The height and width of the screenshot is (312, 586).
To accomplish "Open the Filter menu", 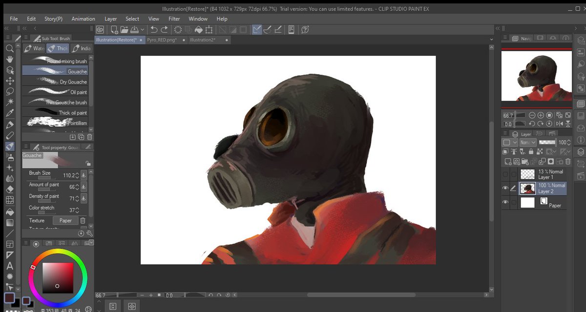I will click(174, 19).
